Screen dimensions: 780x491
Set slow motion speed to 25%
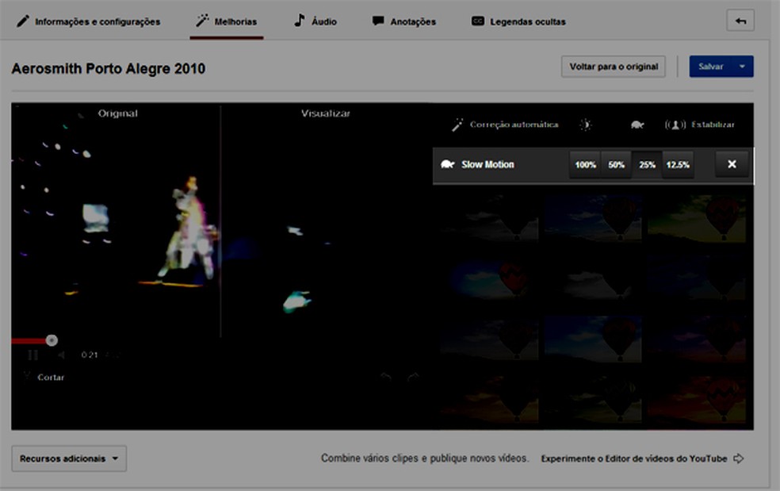tap(647, 165)
